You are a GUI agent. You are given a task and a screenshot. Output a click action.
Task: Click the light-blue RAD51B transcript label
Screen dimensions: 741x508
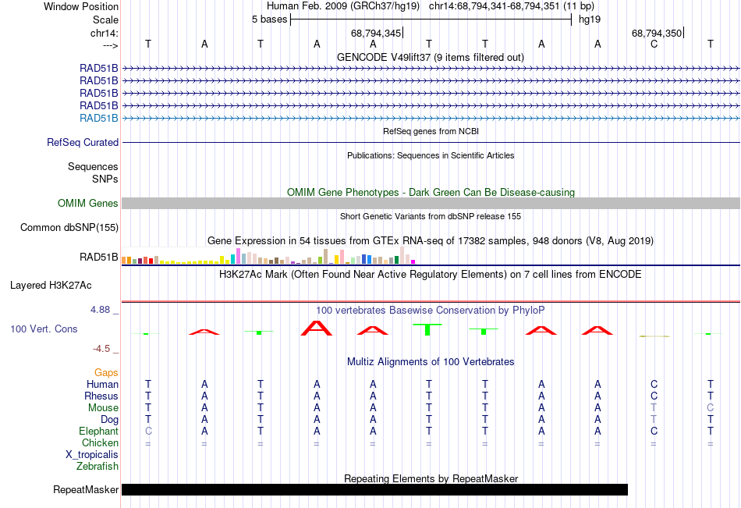pos(99,119)
